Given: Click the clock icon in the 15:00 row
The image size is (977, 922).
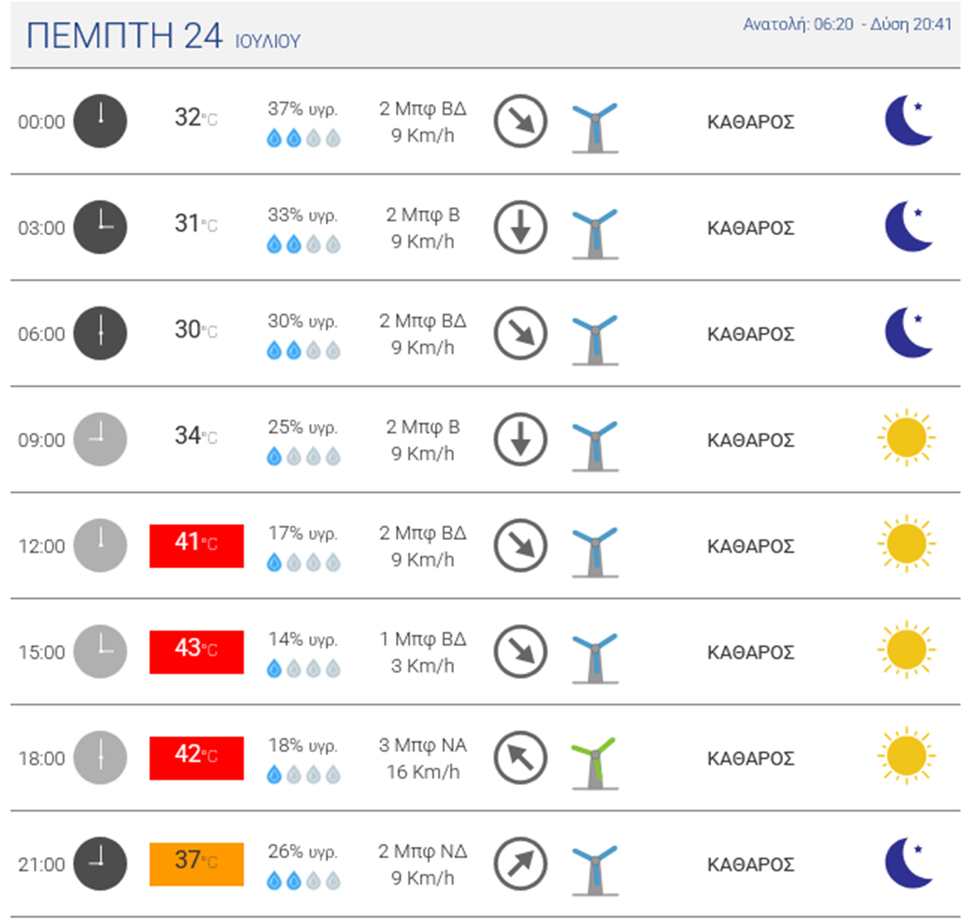Looking at the screenshot, I should pyautogui.click(x=101, y=651).
